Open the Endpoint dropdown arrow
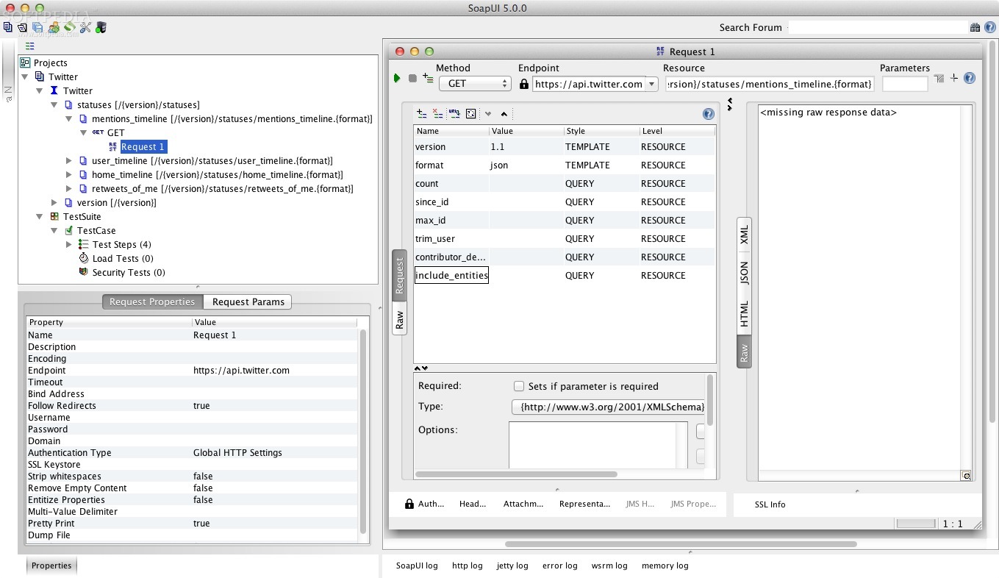Image resolution: width=999 pixels, height=578 pixels. click(x=651, y=84)
